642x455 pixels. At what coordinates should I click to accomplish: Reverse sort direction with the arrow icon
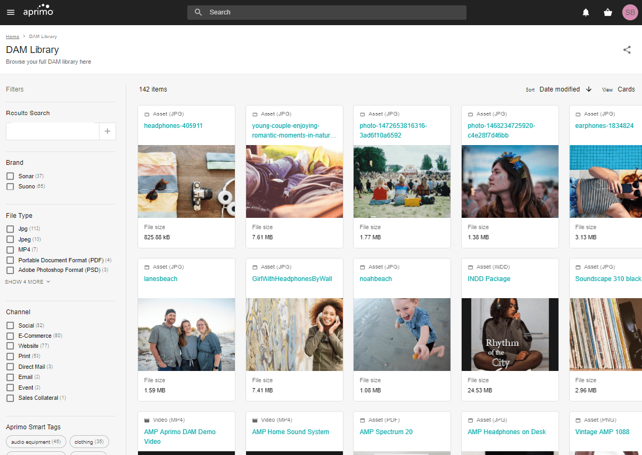tap(589, 89)
